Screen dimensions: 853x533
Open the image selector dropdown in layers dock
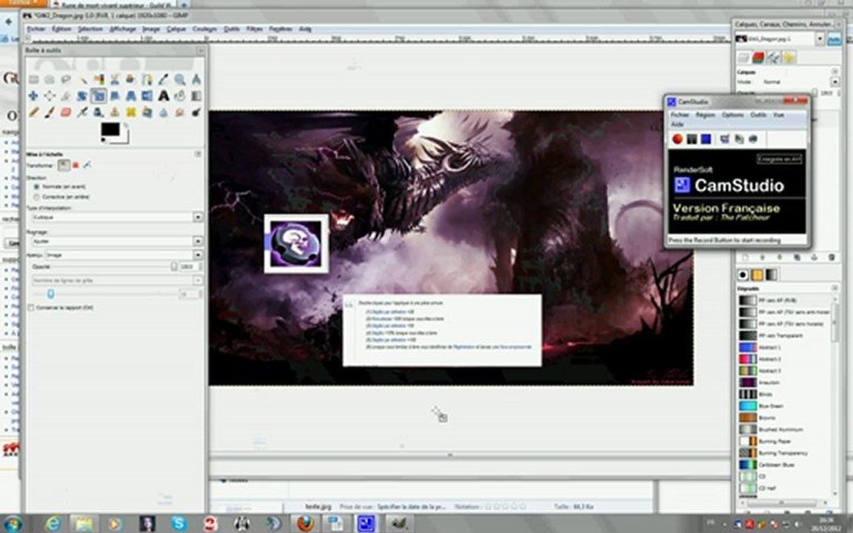779,38
